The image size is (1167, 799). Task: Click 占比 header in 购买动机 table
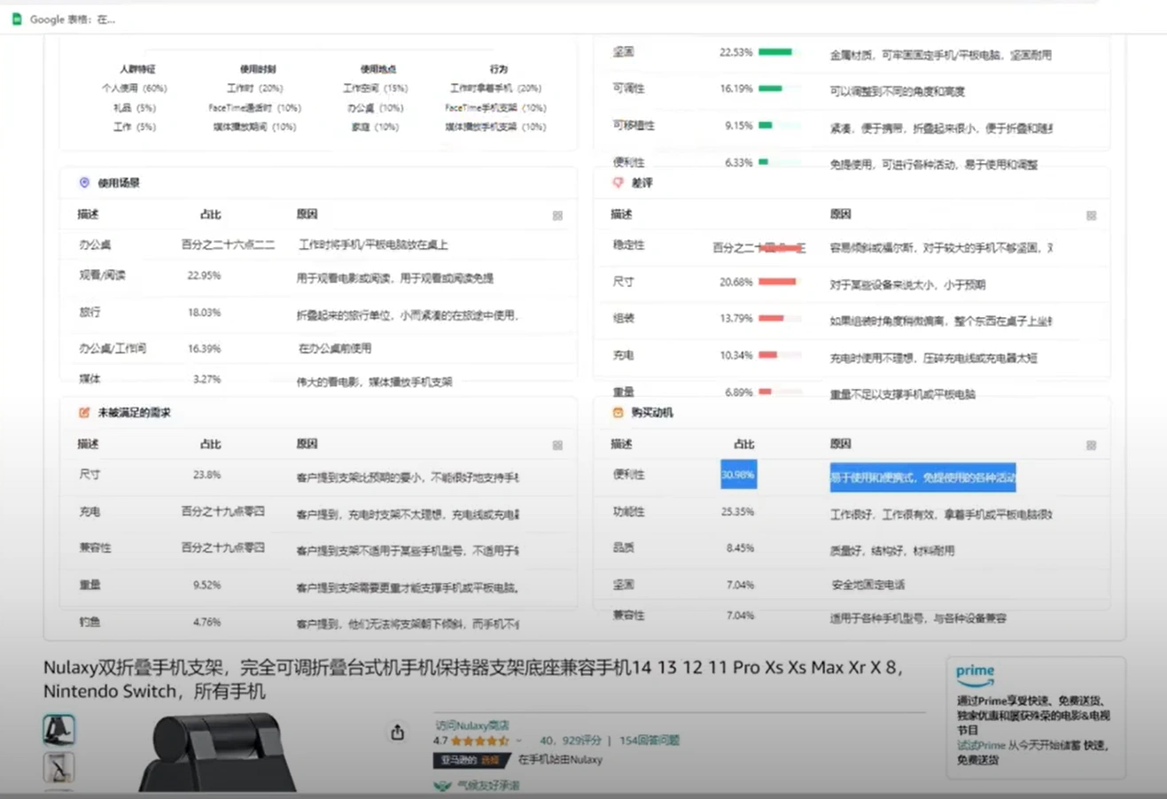743,445
